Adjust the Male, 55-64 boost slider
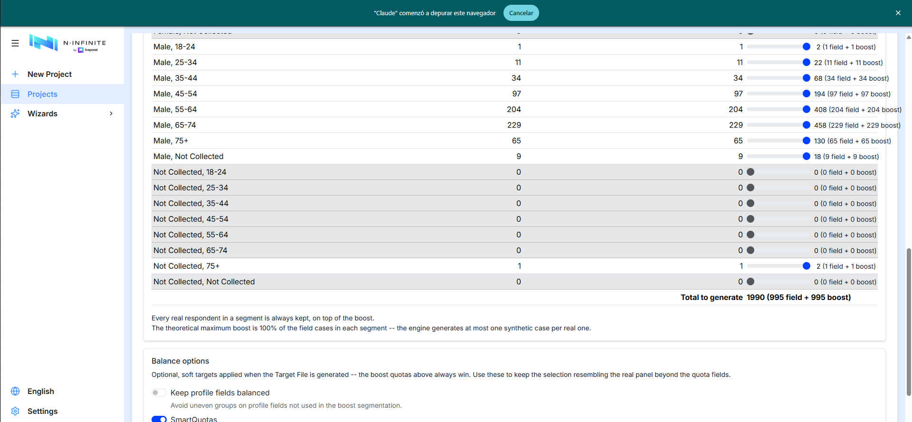Screen dimensions: 912x422 pos(778,109)
